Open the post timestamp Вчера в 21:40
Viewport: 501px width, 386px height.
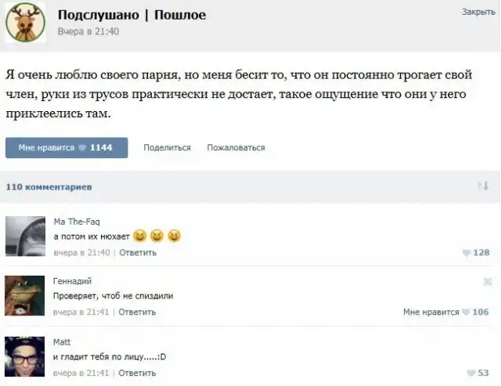(88, 31)
